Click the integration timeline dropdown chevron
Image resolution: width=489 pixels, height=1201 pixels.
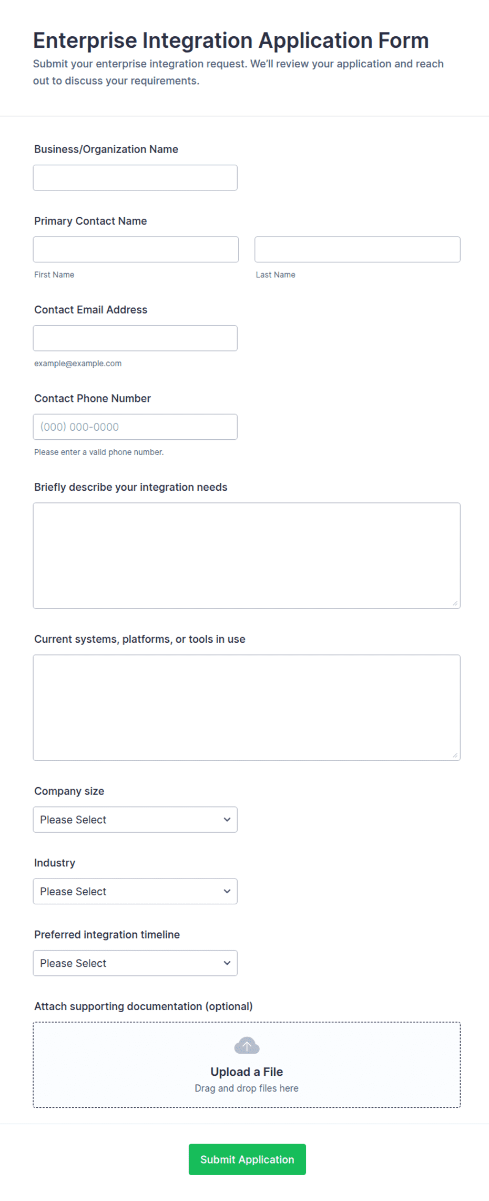(x=227, y=963)
